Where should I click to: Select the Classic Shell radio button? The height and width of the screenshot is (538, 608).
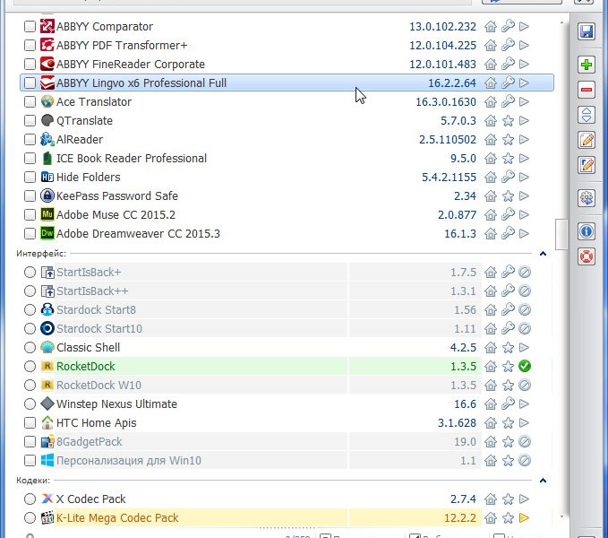[x=30, y=347]
